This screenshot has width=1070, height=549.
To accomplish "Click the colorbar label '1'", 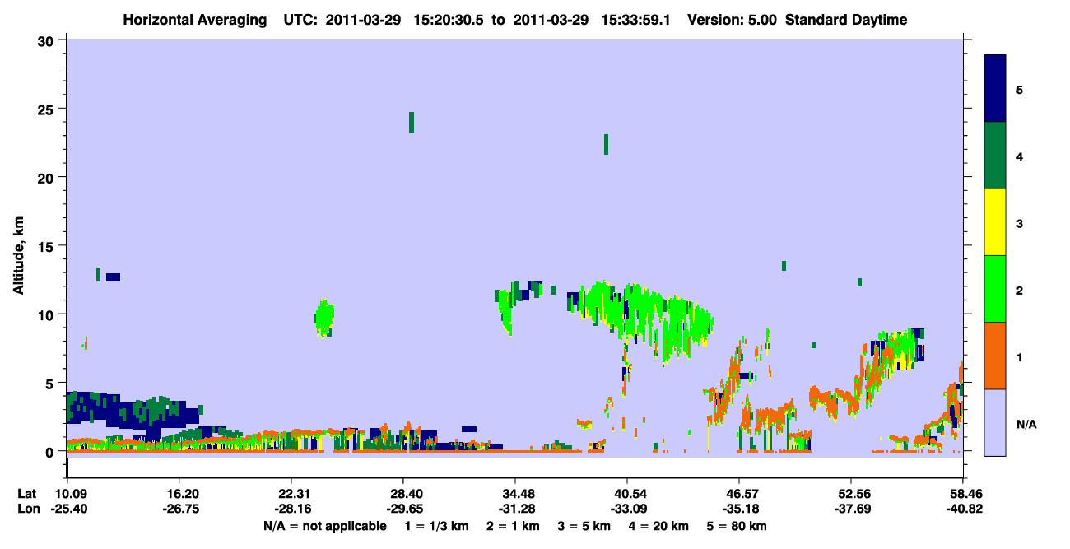I will pyautogui.click(x=1020, y=356).
